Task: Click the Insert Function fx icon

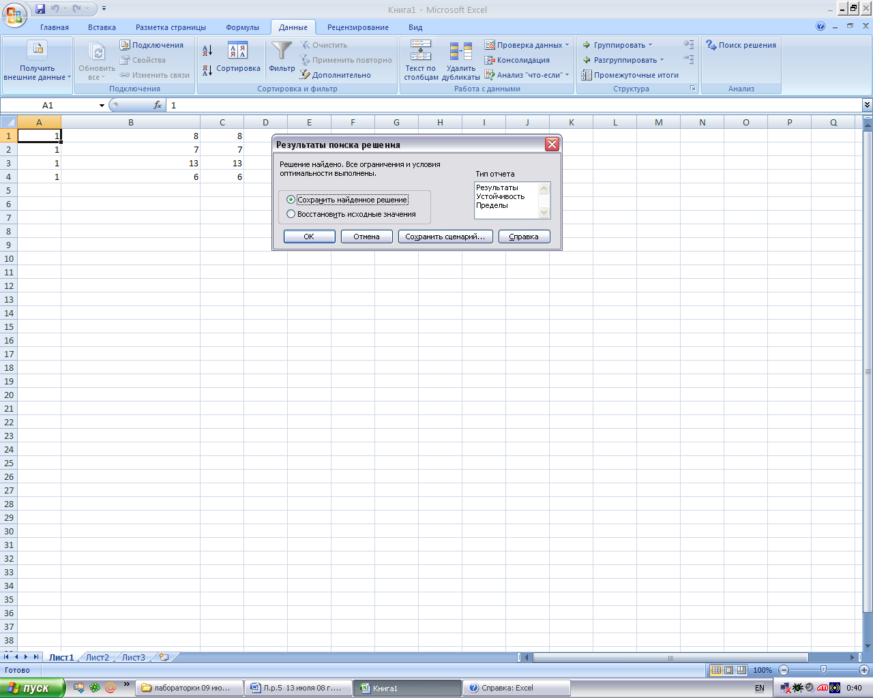Action: coord(158,105)
